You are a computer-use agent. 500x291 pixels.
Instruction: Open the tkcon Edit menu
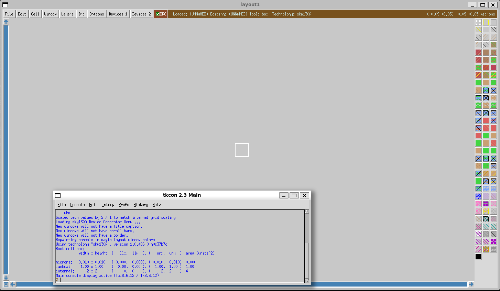pyautogui.click(x=93, y=205)
